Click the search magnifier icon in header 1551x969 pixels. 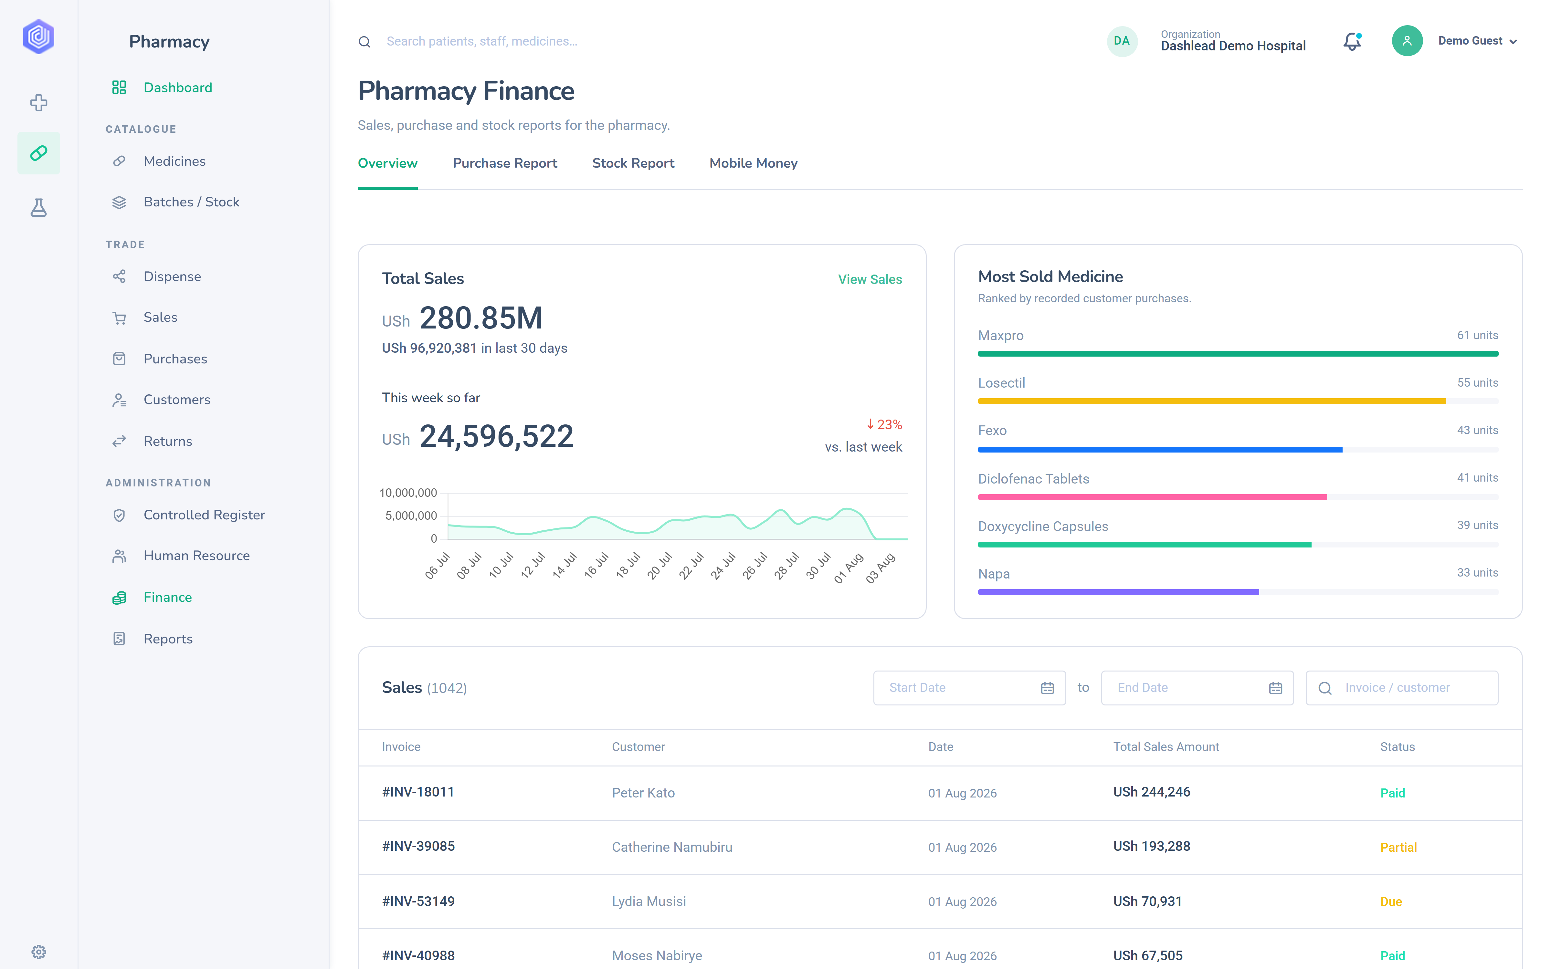[x=365, y=42]
